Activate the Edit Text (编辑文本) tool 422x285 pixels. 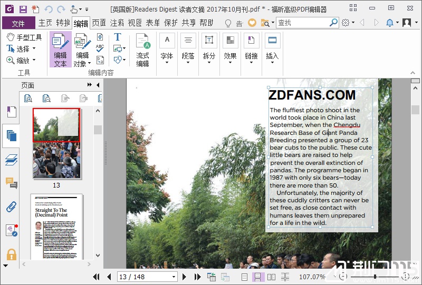click(60, 50)
